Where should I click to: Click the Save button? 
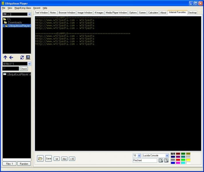(49, 159)
